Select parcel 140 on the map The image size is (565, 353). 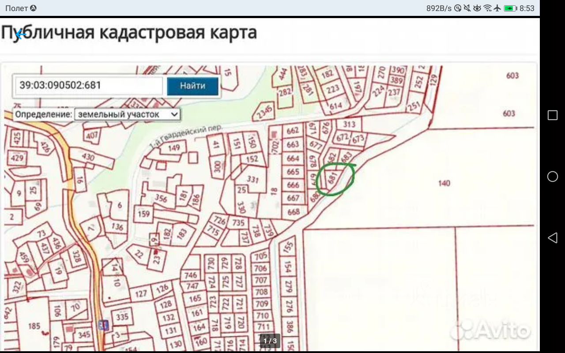point(444,183)
